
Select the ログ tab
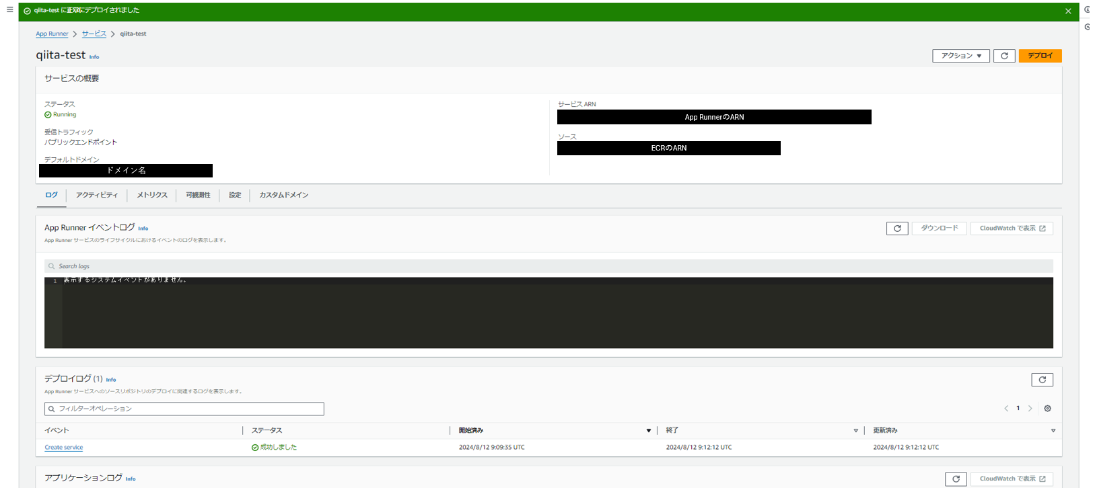coord(51,195)
